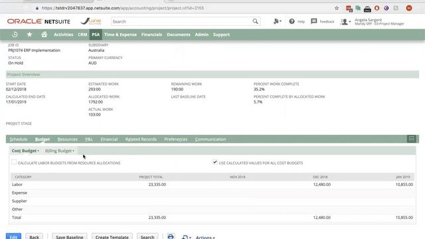
Task: Open Help question mark icon
Action: [x=292, y=21]
